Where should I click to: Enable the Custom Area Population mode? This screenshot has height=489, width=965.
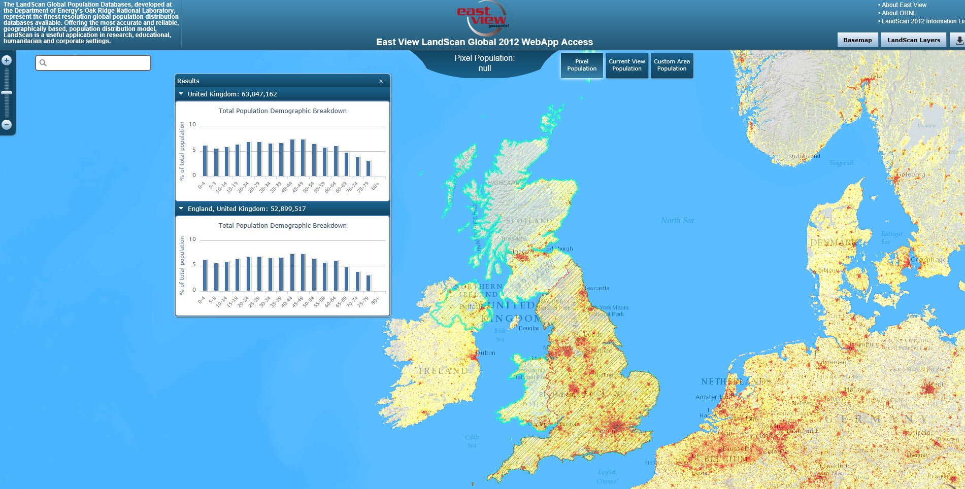pyautogui.click(x=672, y=65)
